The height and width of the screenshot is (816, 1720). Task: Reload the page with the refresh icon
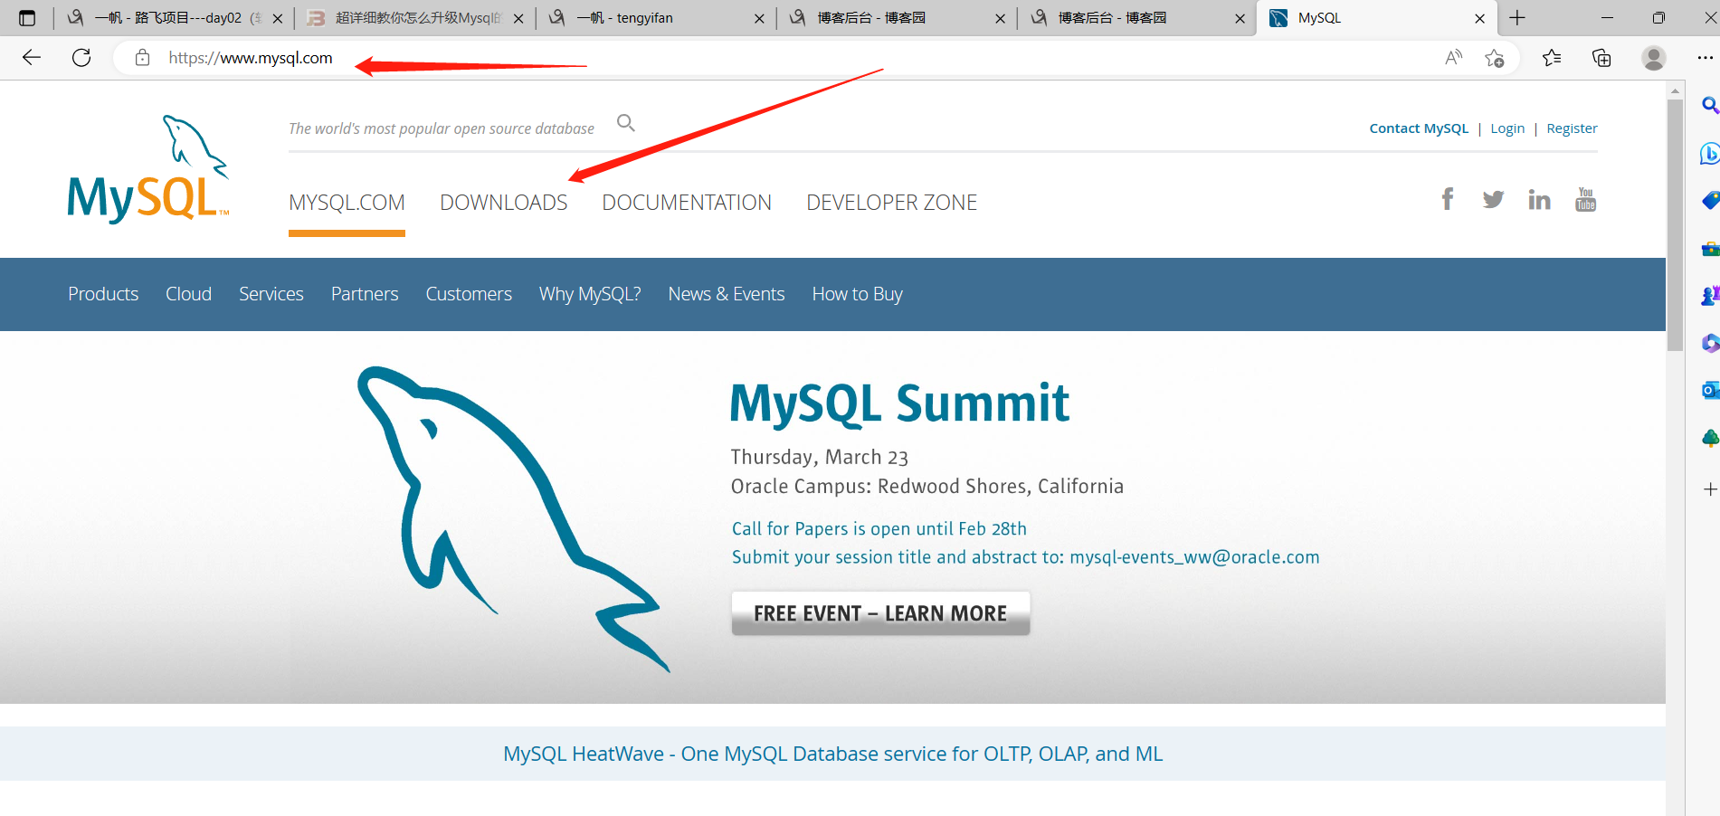81,58
